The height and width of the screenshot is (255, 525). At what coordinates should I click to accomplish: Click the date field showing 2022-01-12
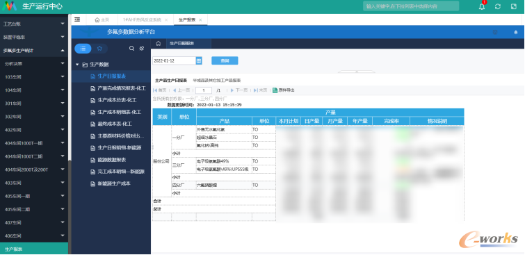(174, 60)
